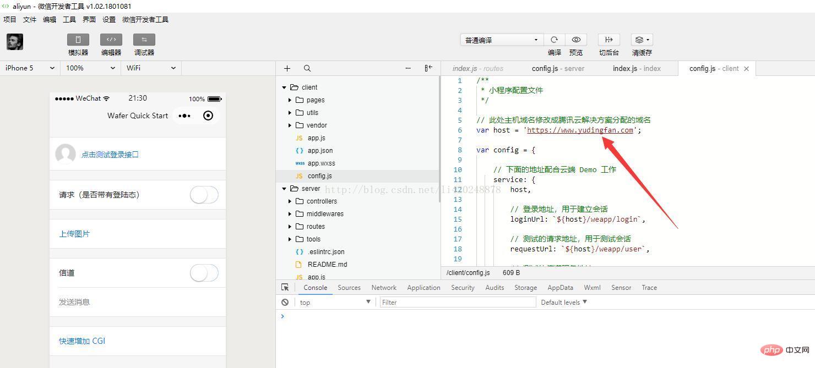Expand the routes folder
Screen dimensions: 815x368
point(290,227)
